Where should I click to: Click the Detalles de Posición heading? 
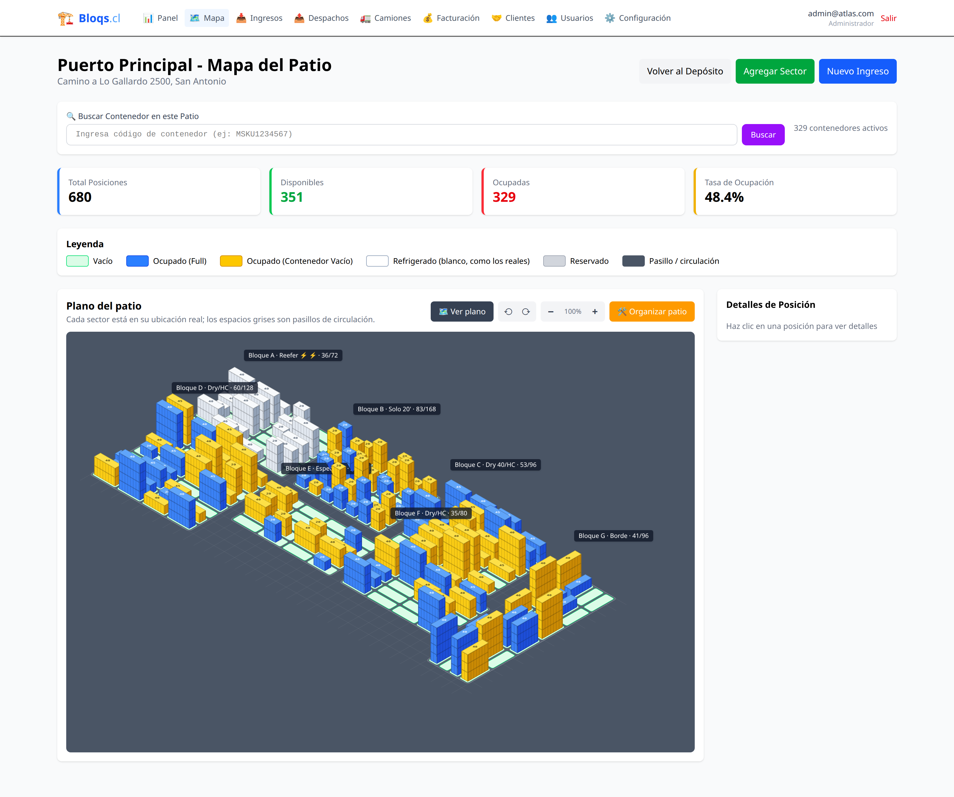click(x=770, y=304)
